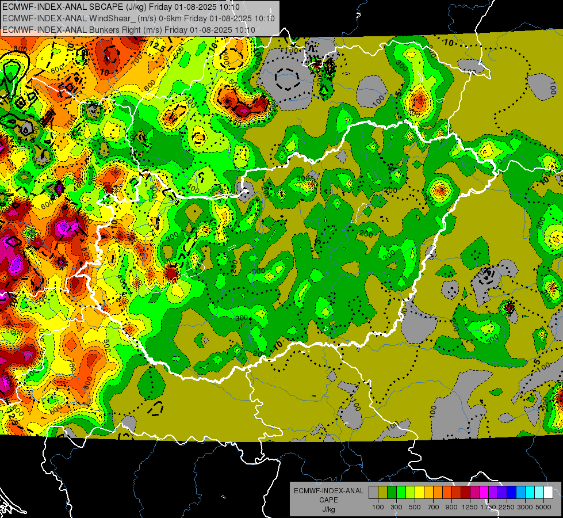
Task: Click the 1250 tick label in legend
Action: coord(470,507)
